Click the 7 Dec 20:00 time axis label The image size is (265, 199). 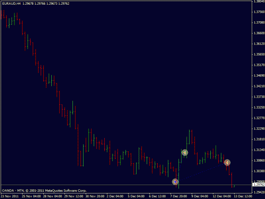pyautogui.click(x=179, y=196)
